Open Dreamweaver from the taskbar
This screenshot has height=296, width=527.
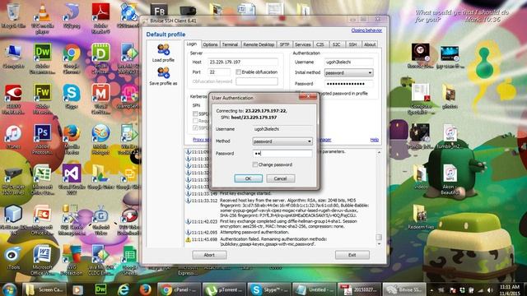pyautogui.click(x=100, y=289)
